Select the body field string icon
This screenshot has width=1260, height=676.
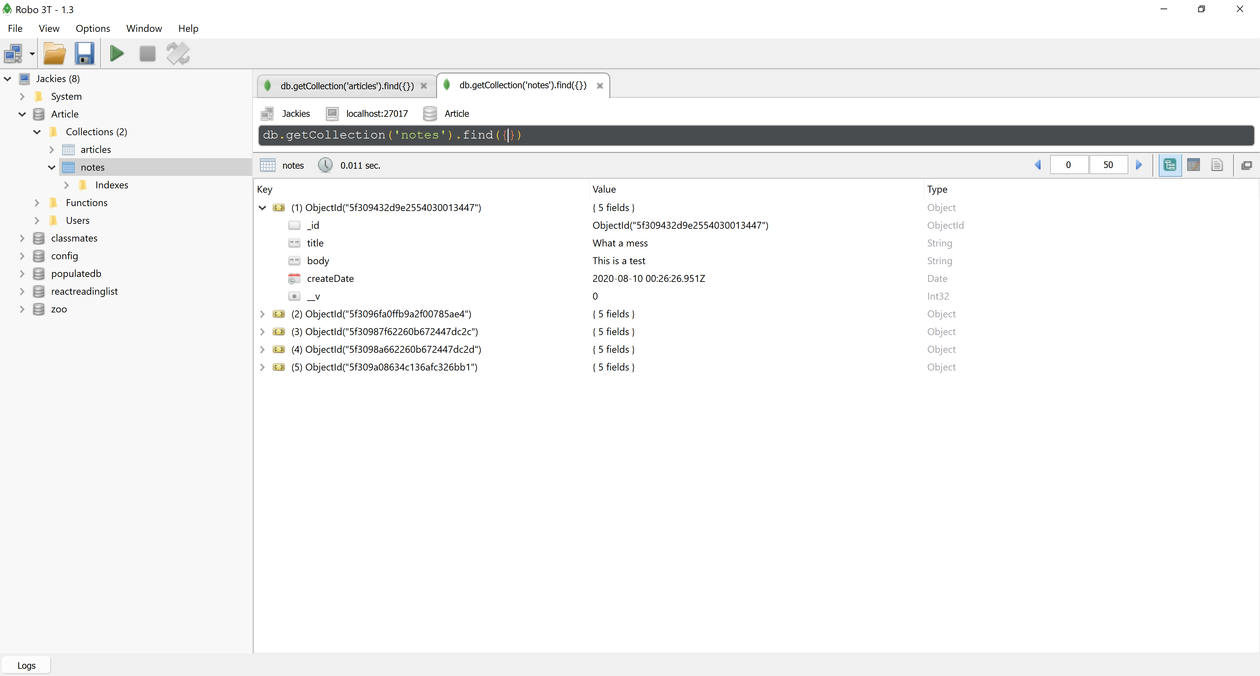294,261
